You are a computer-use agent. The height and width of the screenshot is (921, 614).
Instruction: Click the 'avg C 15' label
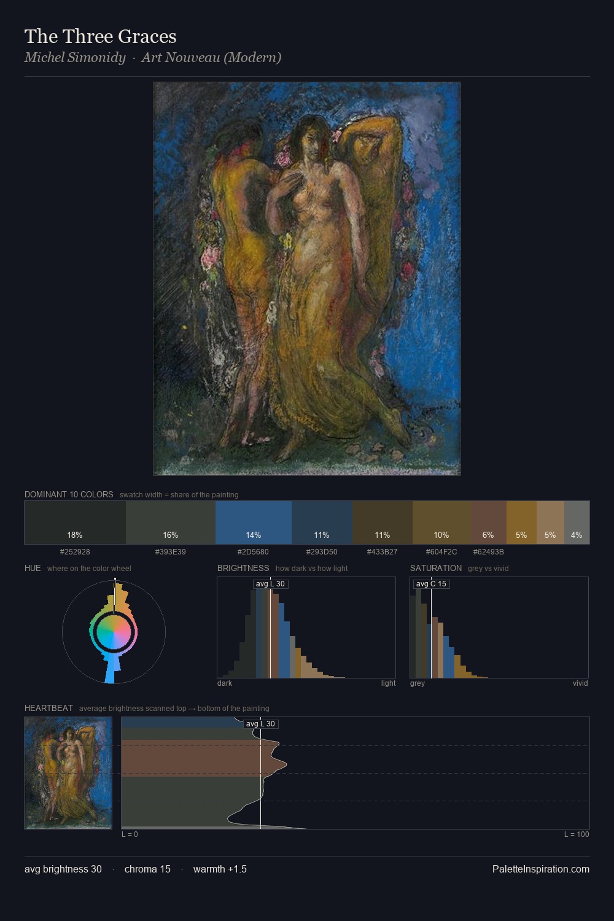pyautogui.click(x=432, y=584)
